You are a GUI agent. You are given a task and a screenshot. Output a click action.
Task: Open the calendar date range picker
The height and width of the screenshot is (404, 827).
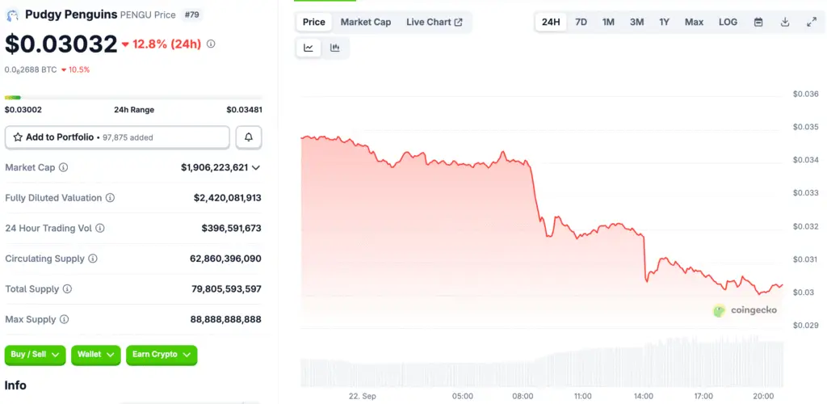tap(758, 22)
